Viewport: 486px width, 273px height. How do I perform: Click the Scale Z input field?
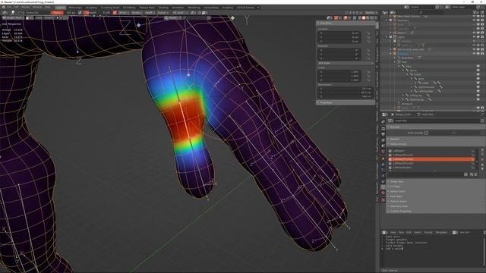[339, 80]
